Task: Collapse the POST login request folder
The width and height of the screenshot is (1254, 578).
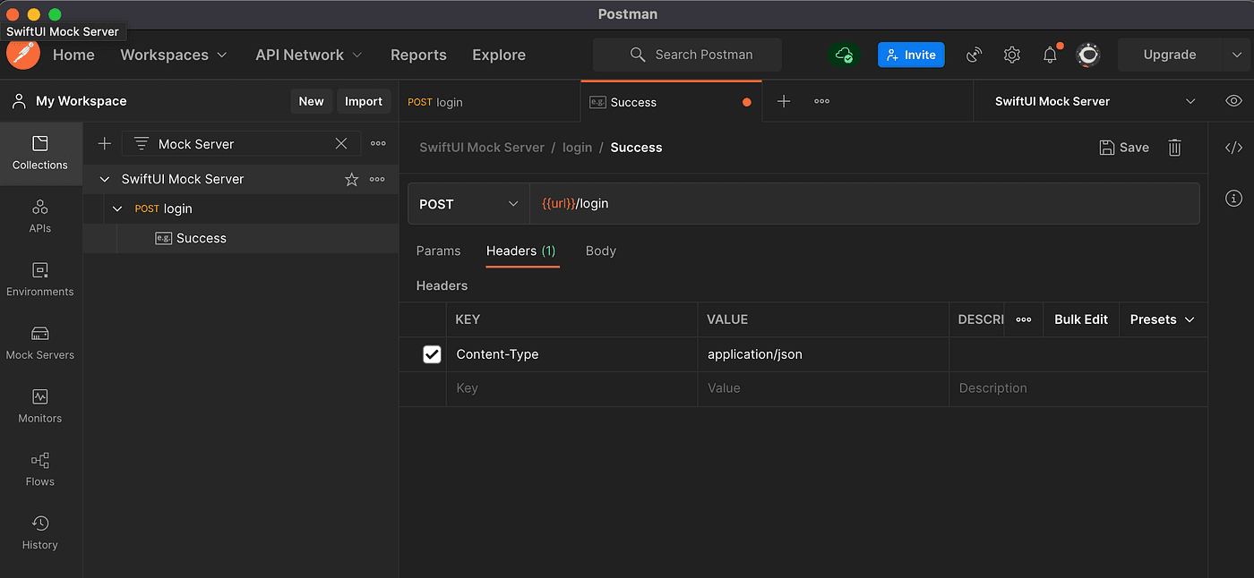Action: [x=118, y=208]
